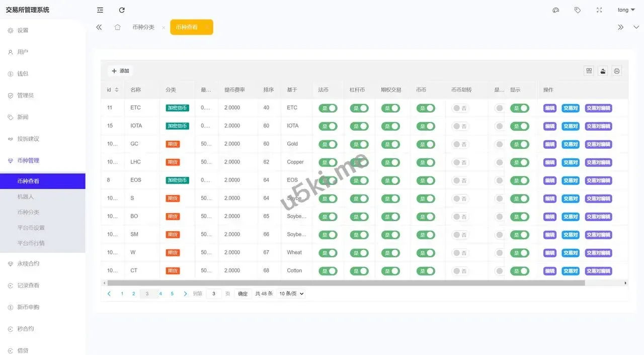The width and height of the screenshot is (644, 355).
Task: Expand the tab options chevron at right
Action: tap(636, 27)
